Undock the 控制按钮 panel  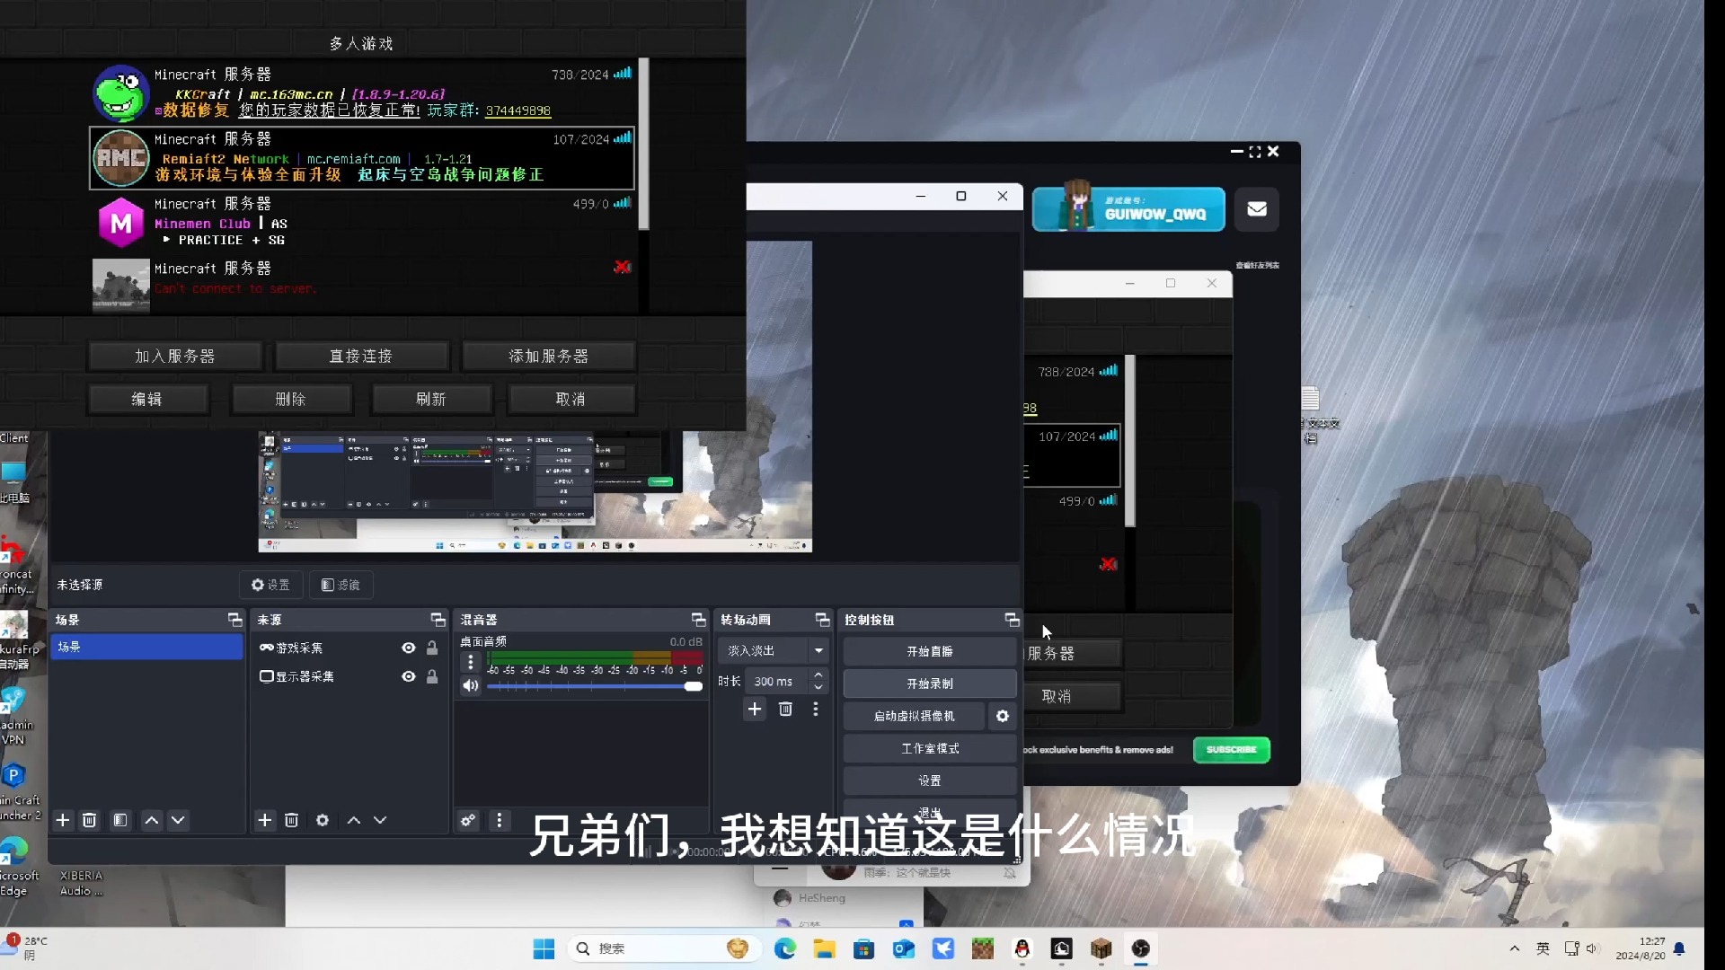click(1012, 620)
